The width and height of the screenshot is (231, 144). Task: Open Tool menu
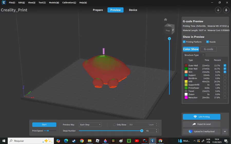point(42,3)
